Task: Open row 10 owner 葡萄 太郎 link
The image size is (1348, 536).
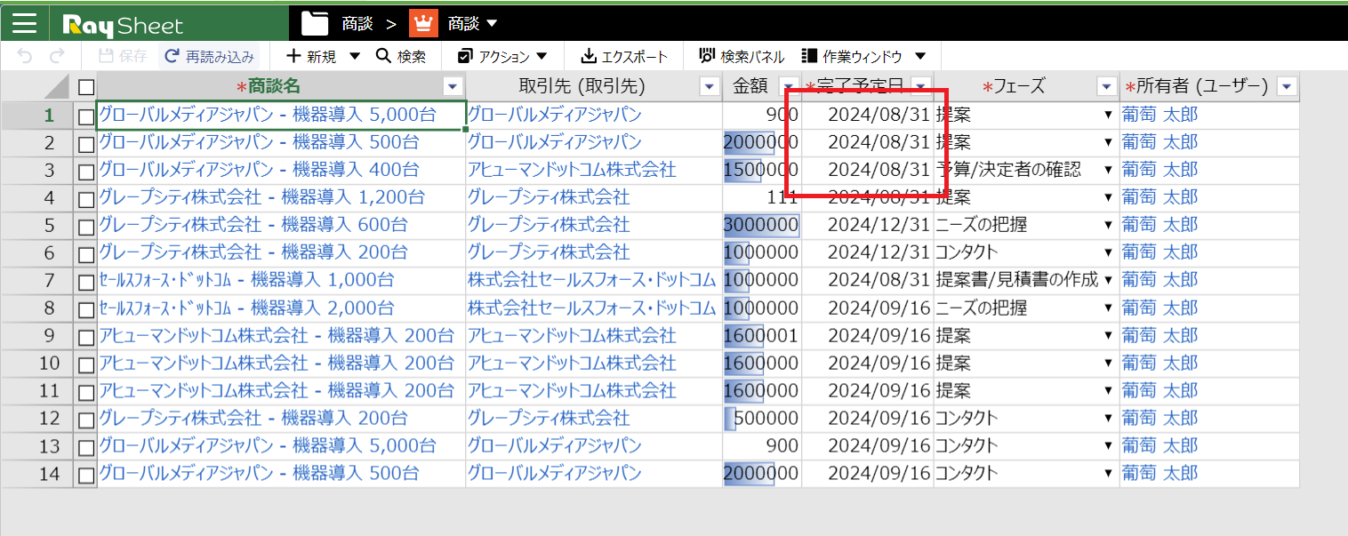Action: pos(1159,363)
